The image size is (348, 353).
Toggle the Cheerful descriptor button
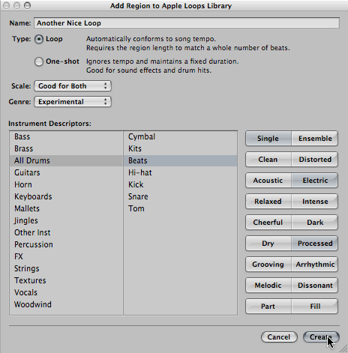click(x=268, y=223)
